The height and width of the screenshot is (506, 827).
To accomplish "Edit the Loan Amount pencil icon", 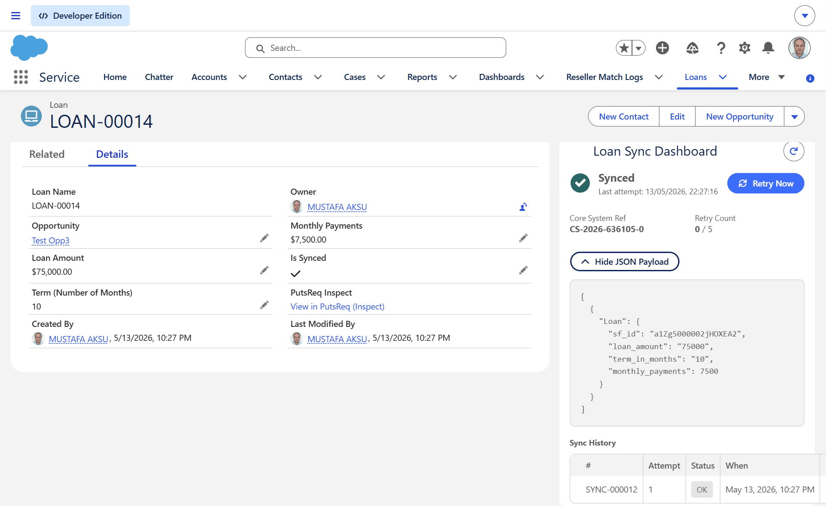I will pyautogui.click(x=264, y=270).
